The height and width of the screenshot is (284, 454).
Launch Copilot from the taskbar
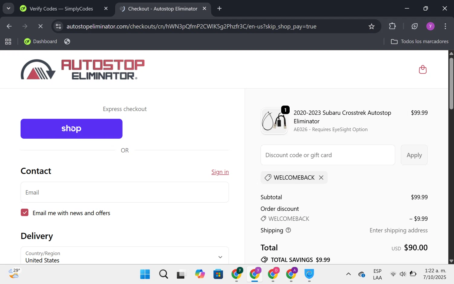pyautogui.click(x=200, y=274)
